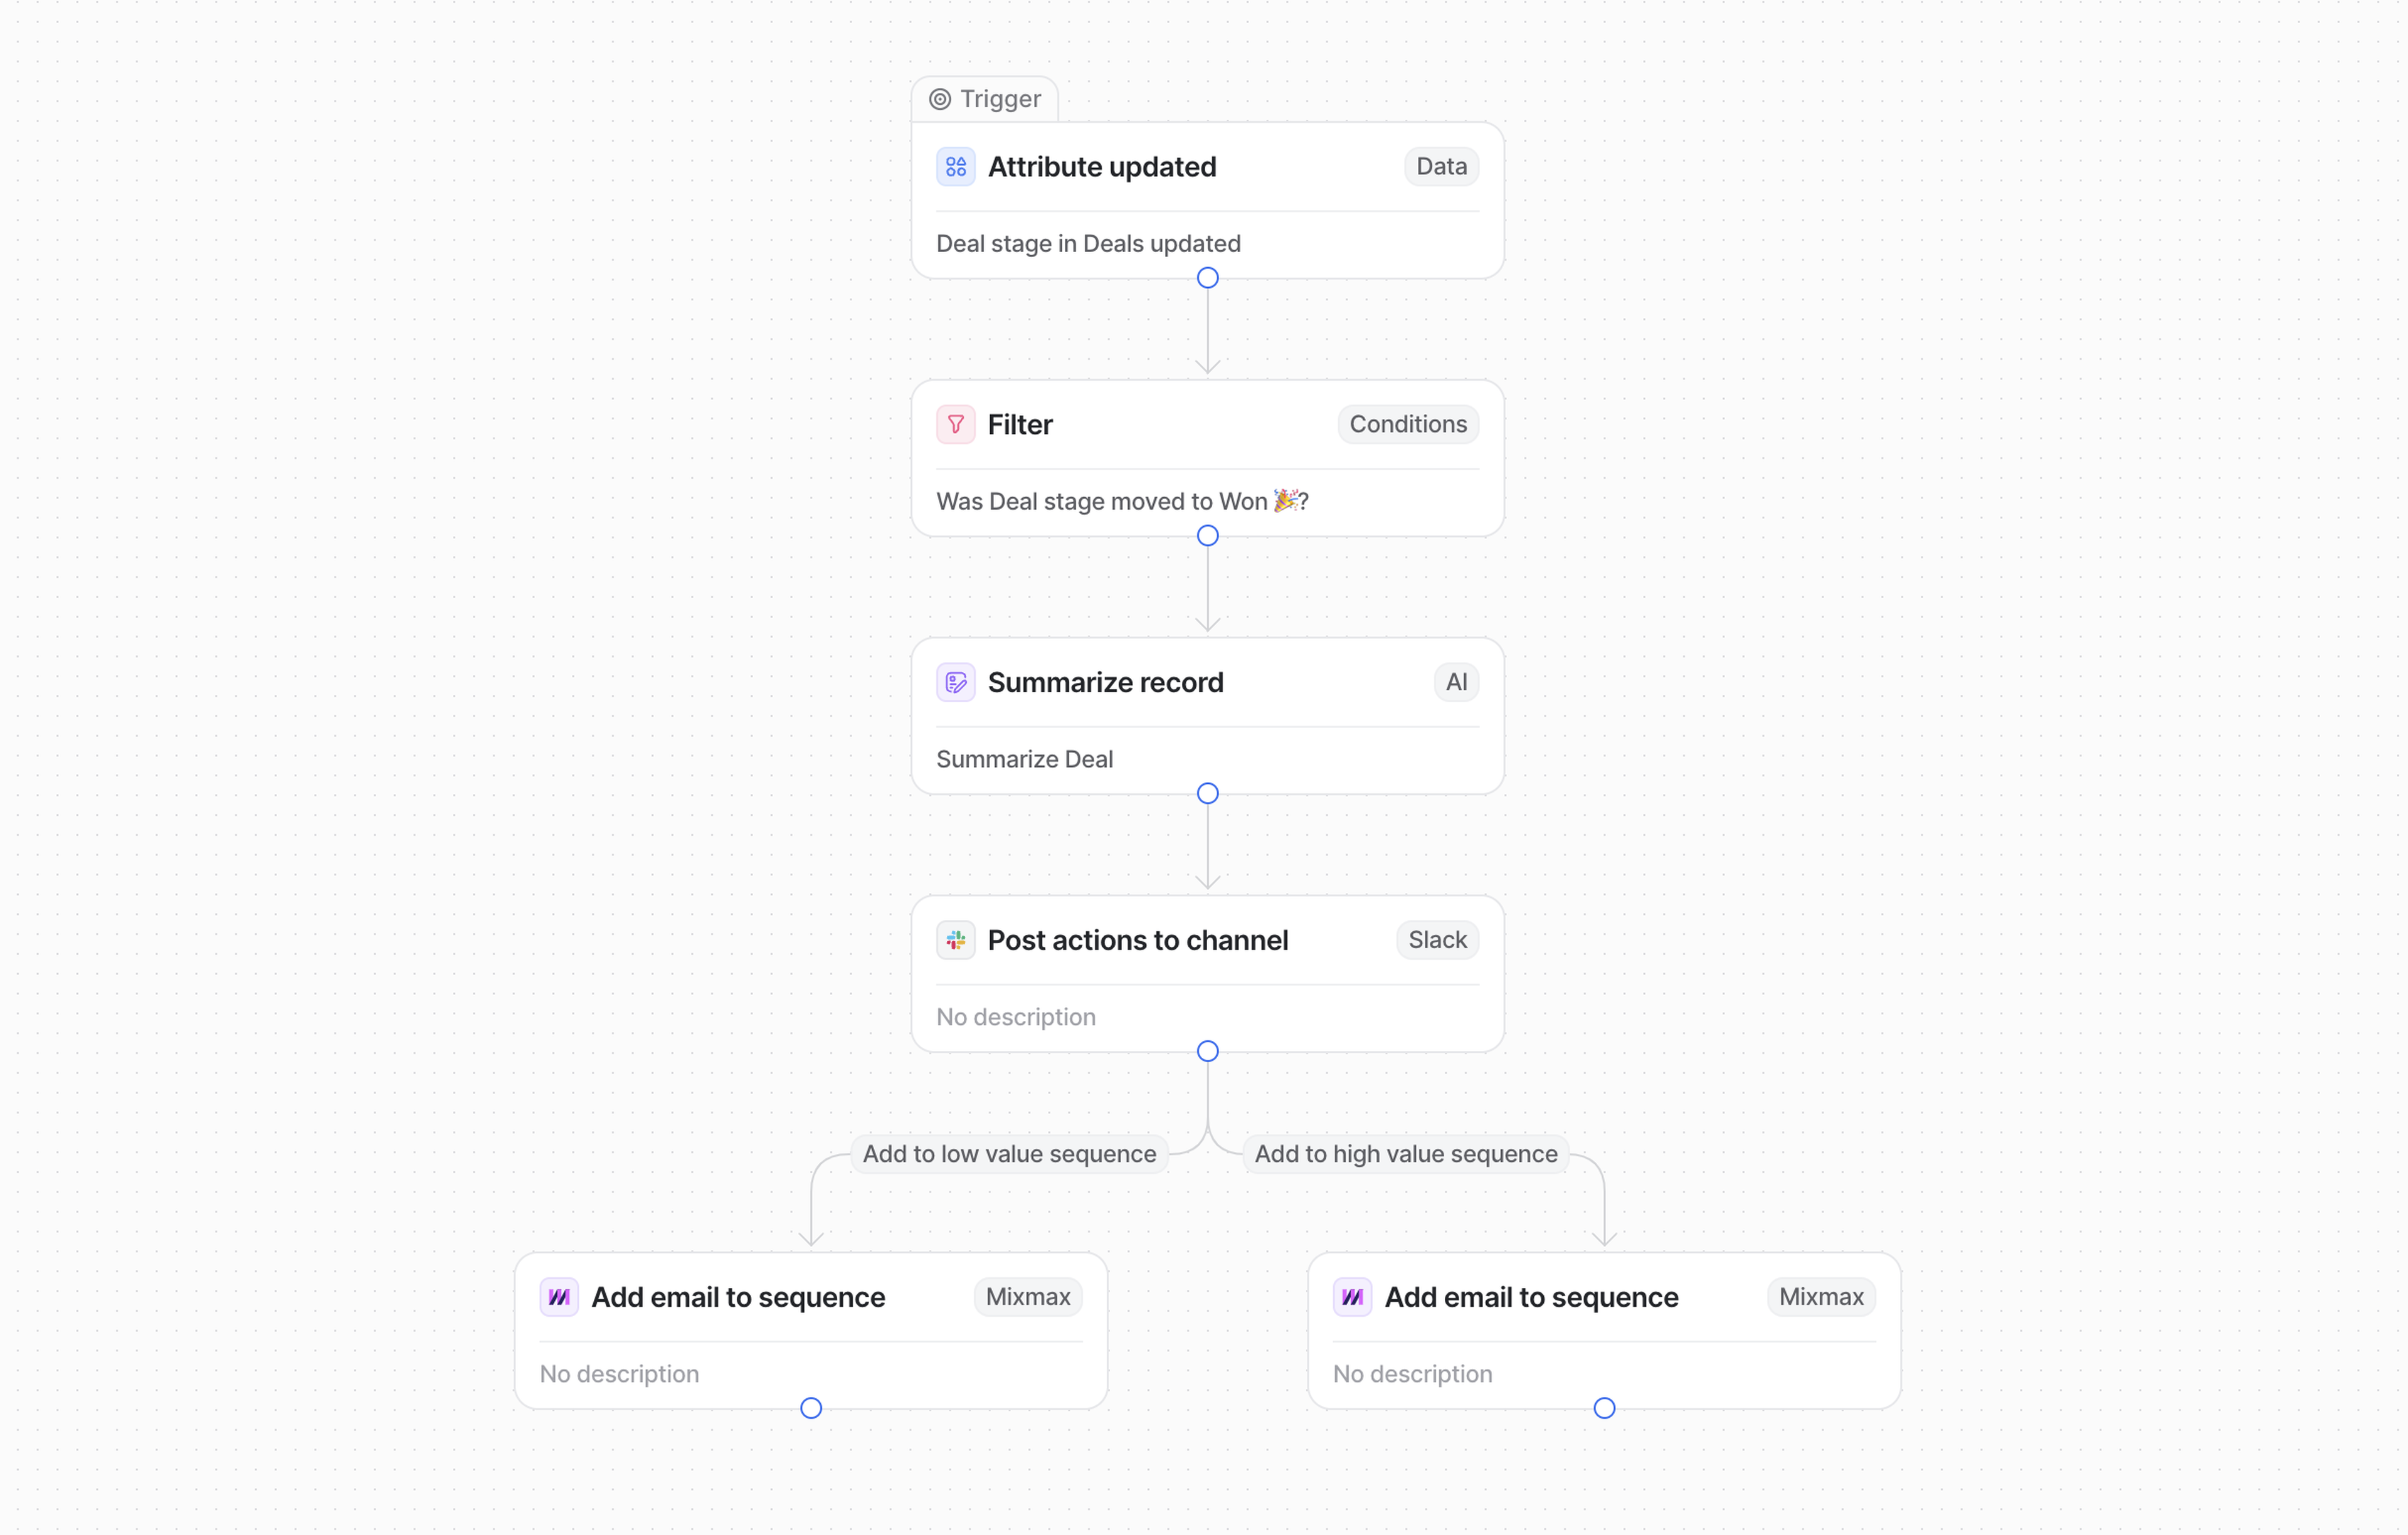Click the Slack logo icon

955,940
